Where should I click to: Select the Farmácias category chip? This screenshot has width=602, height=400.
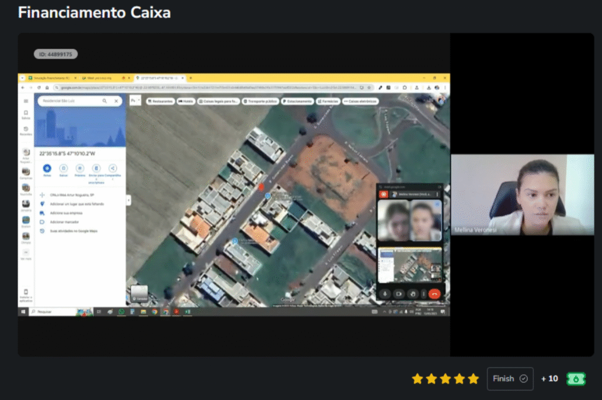pos(327,101)
